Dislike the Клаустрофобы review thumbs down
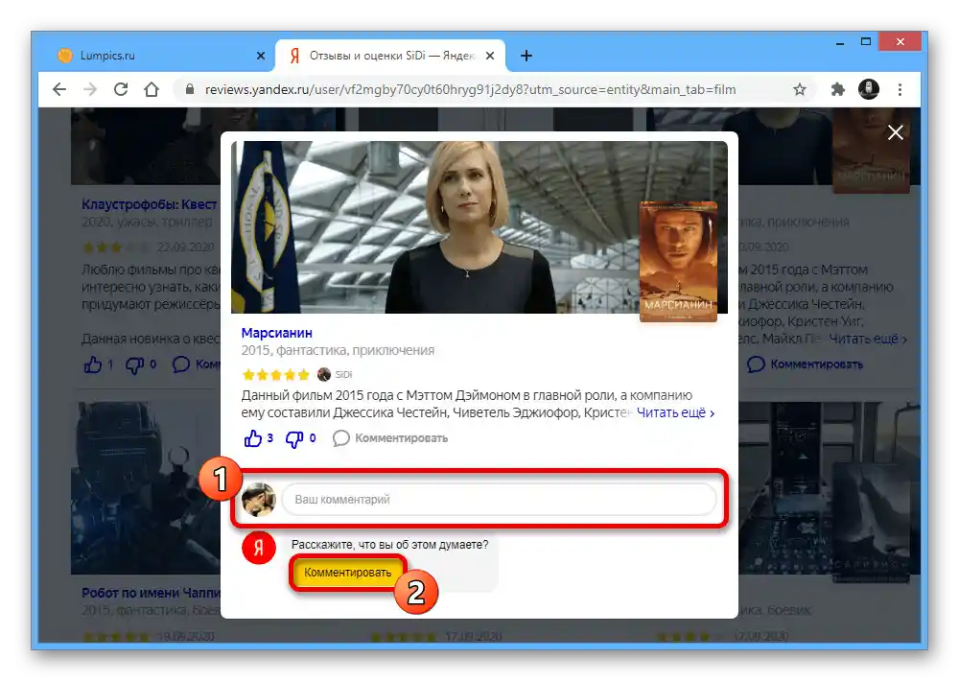The width and height of the screenshot is (959, 681). [134, 365]
